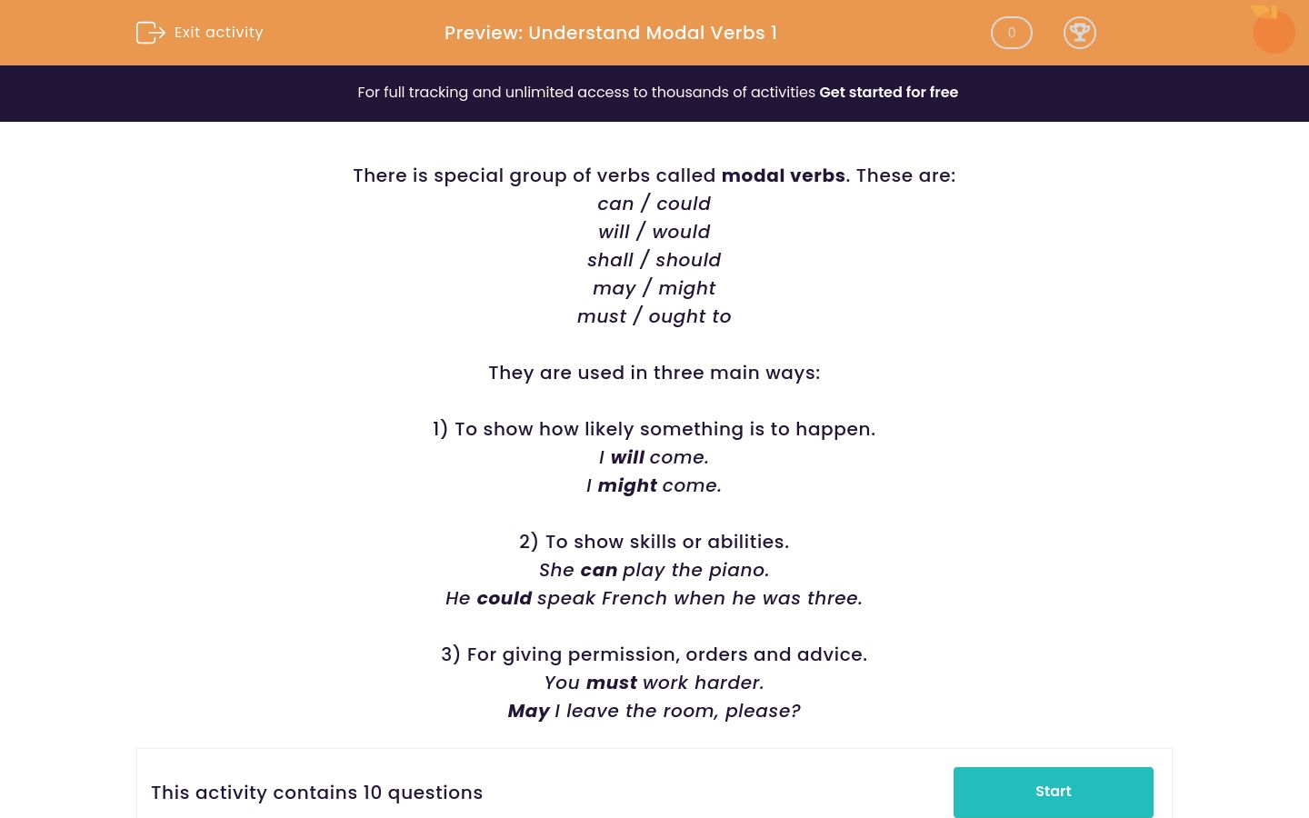This screenshot has height=818, width=1309.
Task: Open the trophy achievements icon
Action: 1080,33
